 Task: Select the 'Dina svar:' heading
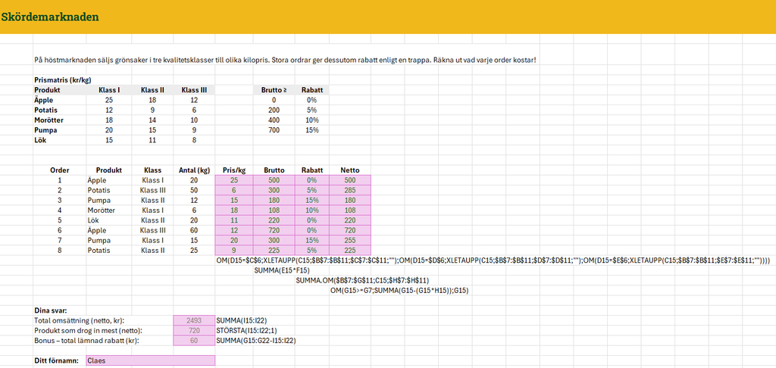[50, 310]
